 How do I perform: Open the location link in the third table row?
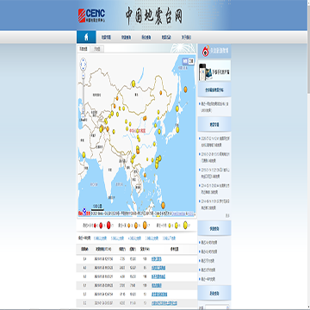(158, 276)
